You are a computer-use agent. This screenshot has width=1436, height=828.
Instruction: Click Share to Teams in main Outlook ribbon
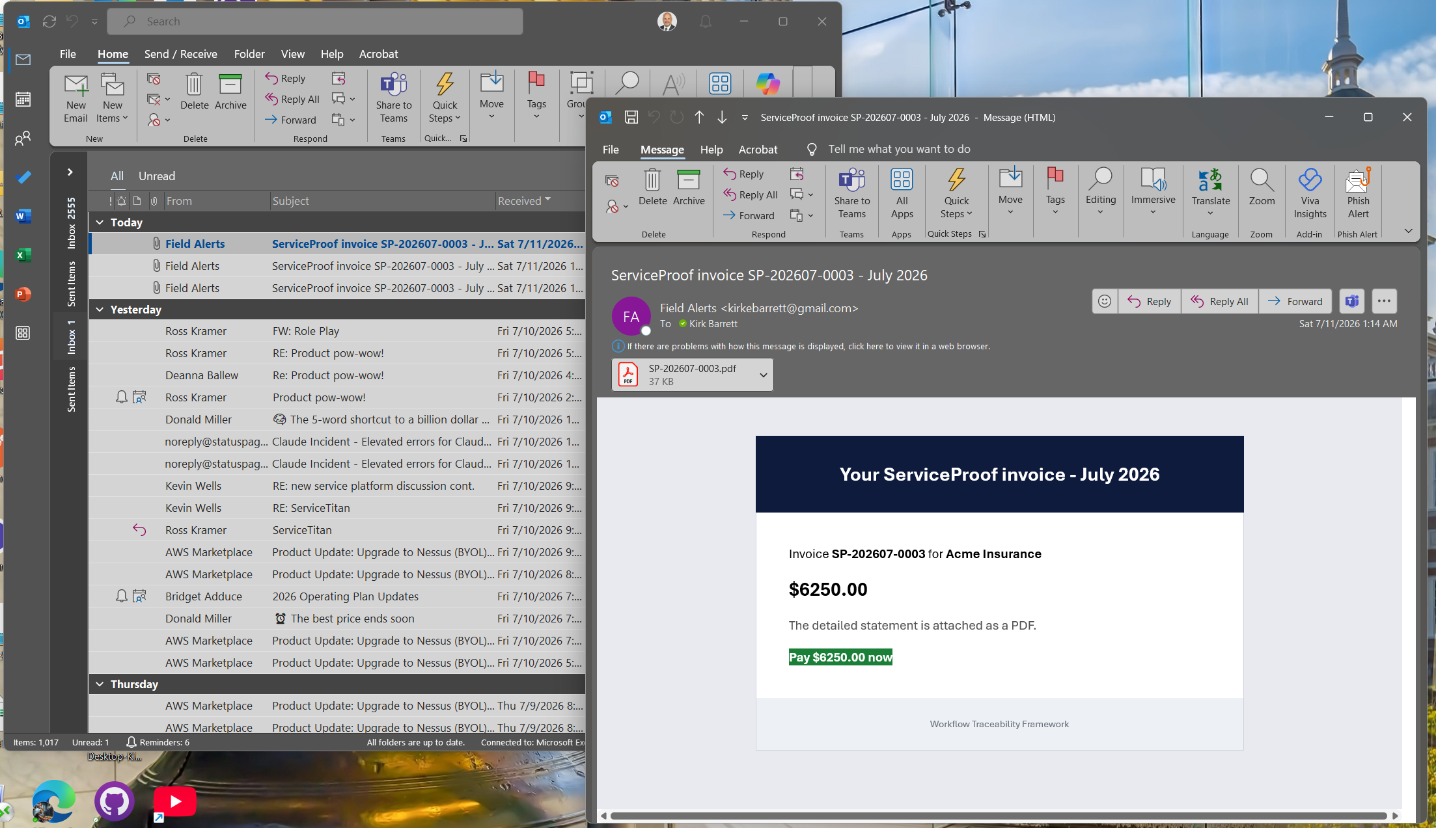click(x=394, y=98)
